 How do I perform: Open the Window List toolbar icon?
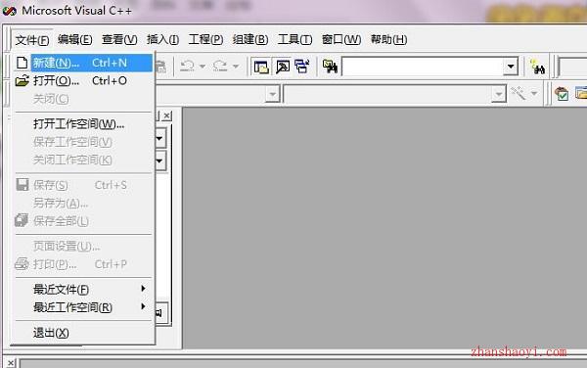301,67
